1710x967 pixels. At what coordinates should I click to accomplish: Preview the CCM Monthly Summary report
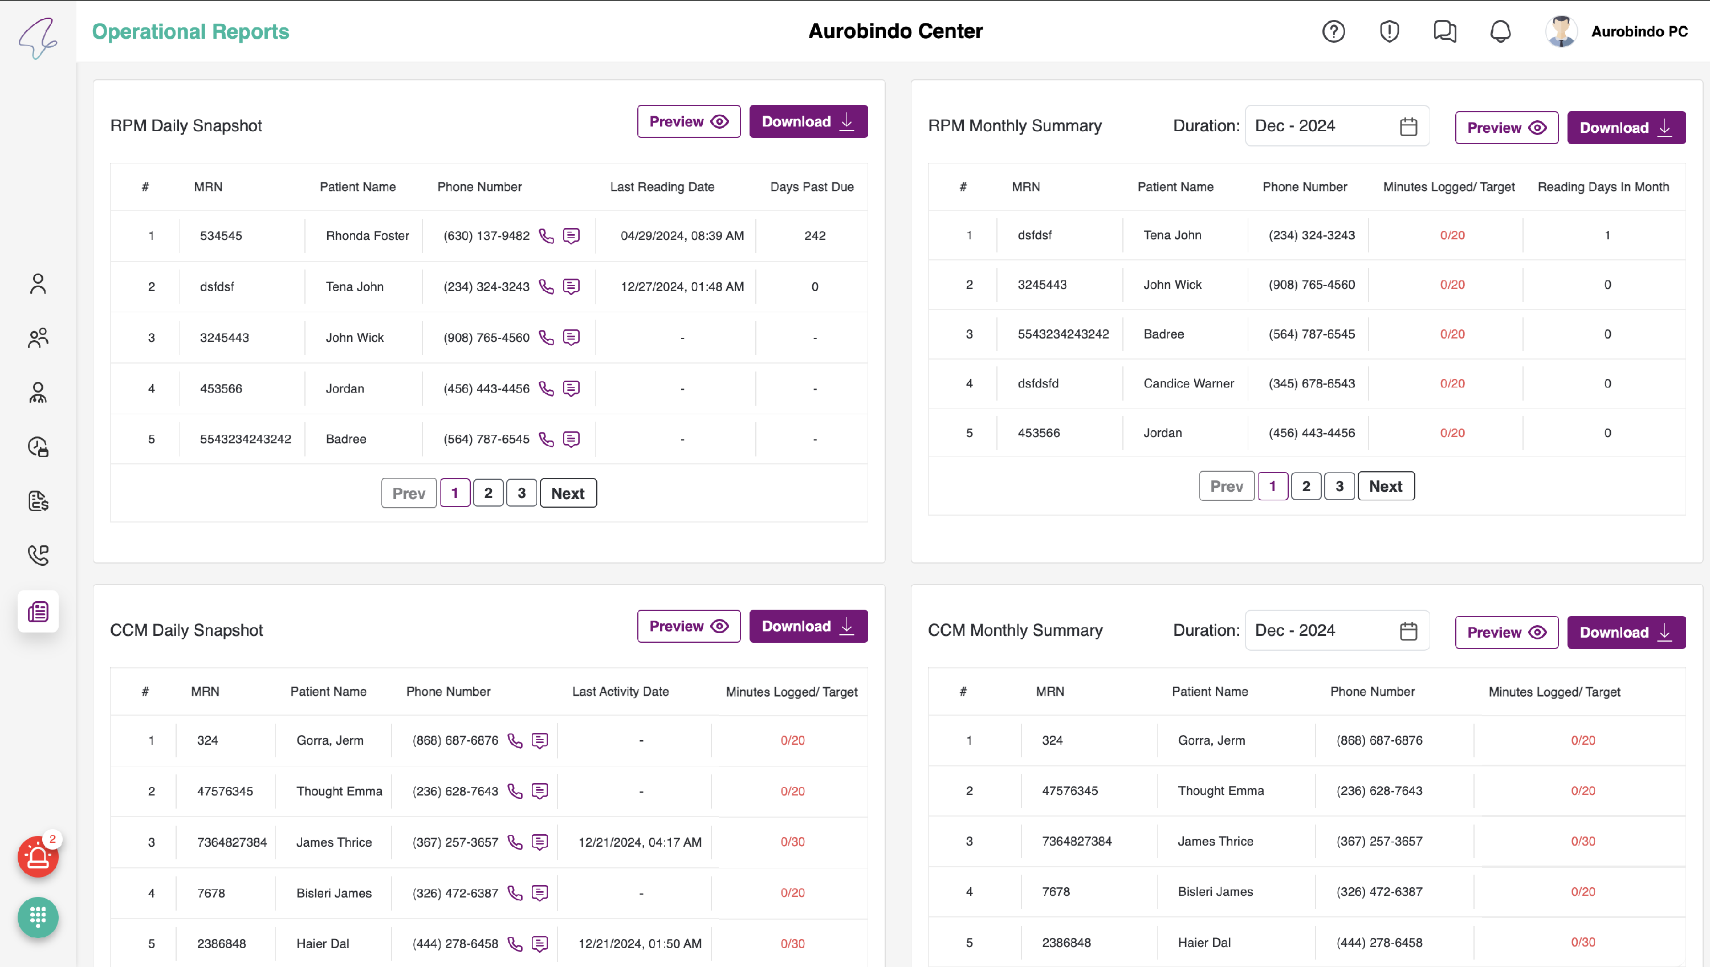point(1506,633)
